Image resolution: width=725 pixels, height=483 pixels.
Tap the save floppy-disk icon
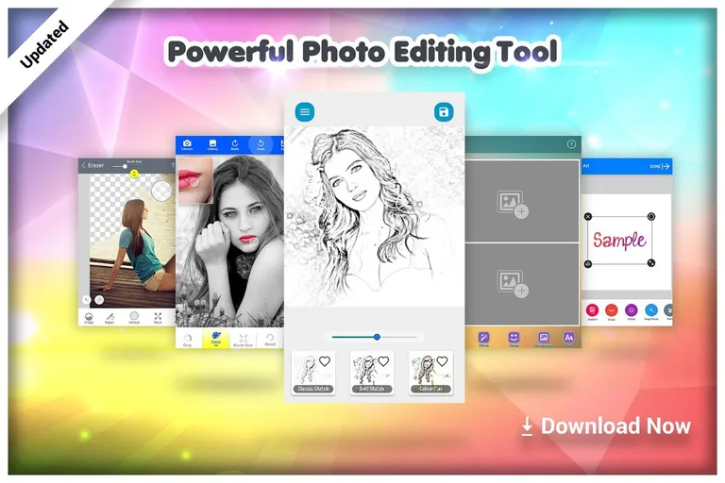(x=444, y=112)
